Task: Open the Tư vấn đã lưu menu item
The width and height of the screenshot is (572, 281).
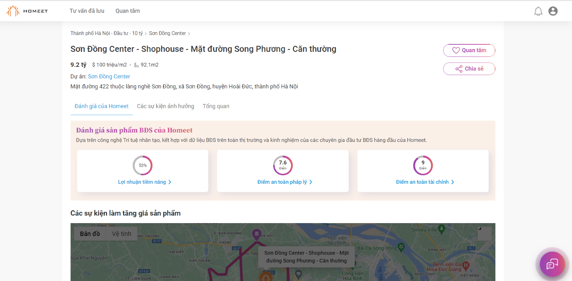Action: coord(87,11)
